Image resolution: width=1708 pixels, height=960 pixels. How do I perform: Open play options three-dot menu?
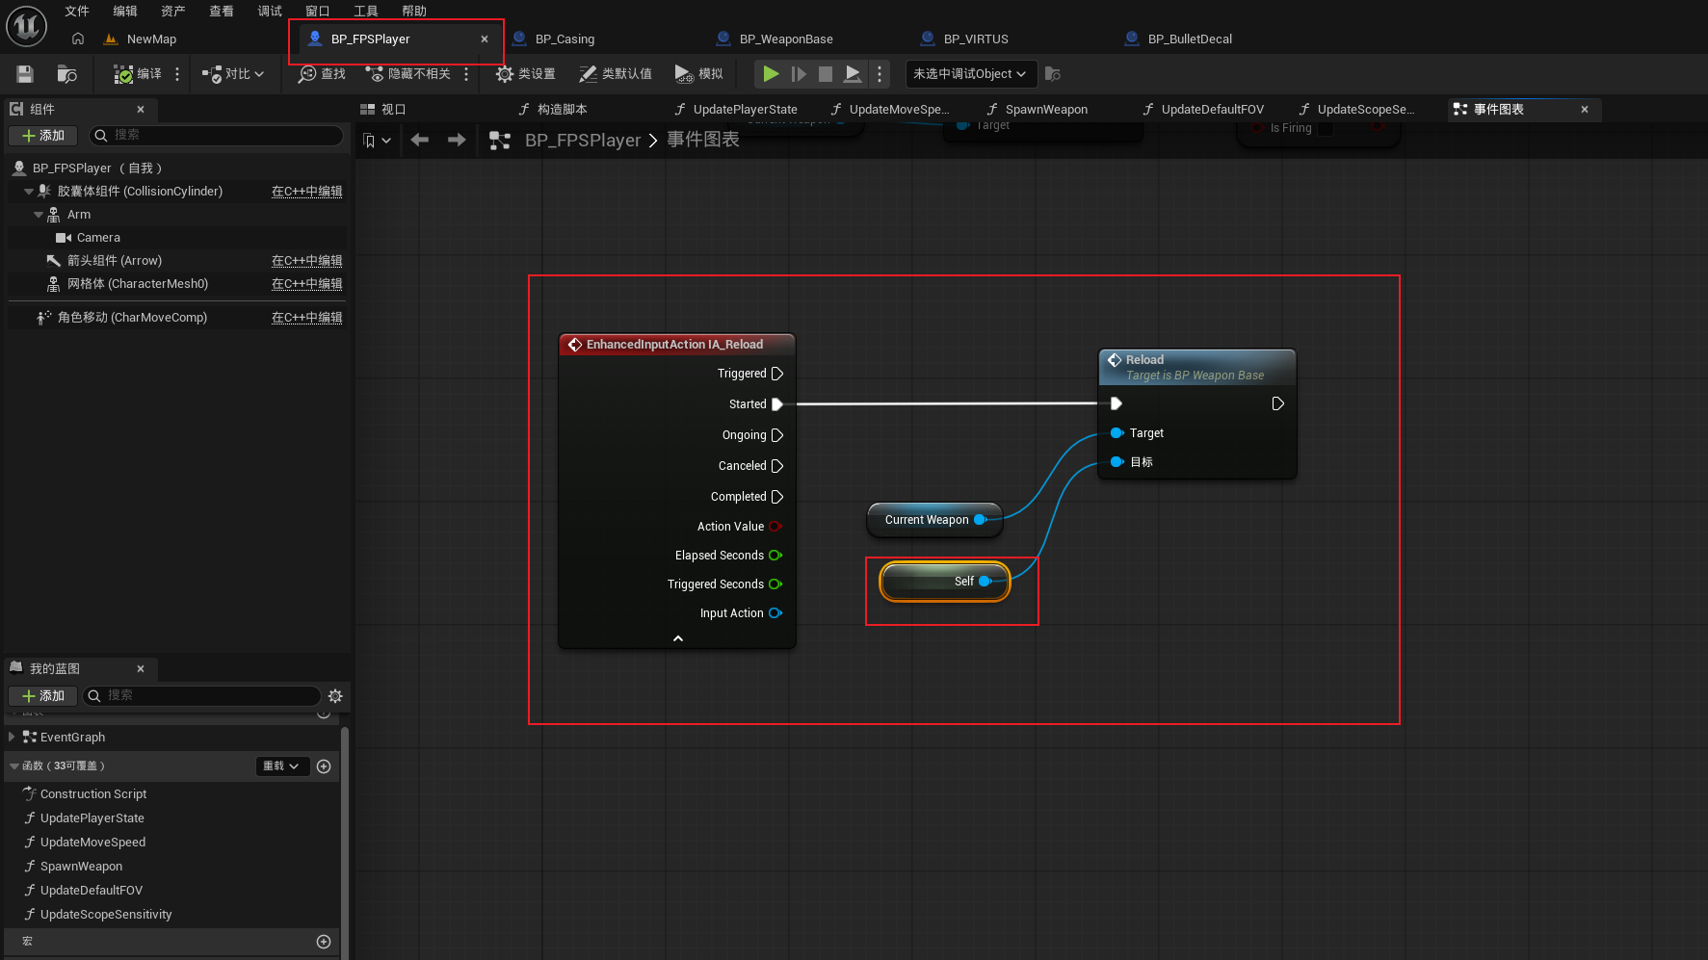880,74
